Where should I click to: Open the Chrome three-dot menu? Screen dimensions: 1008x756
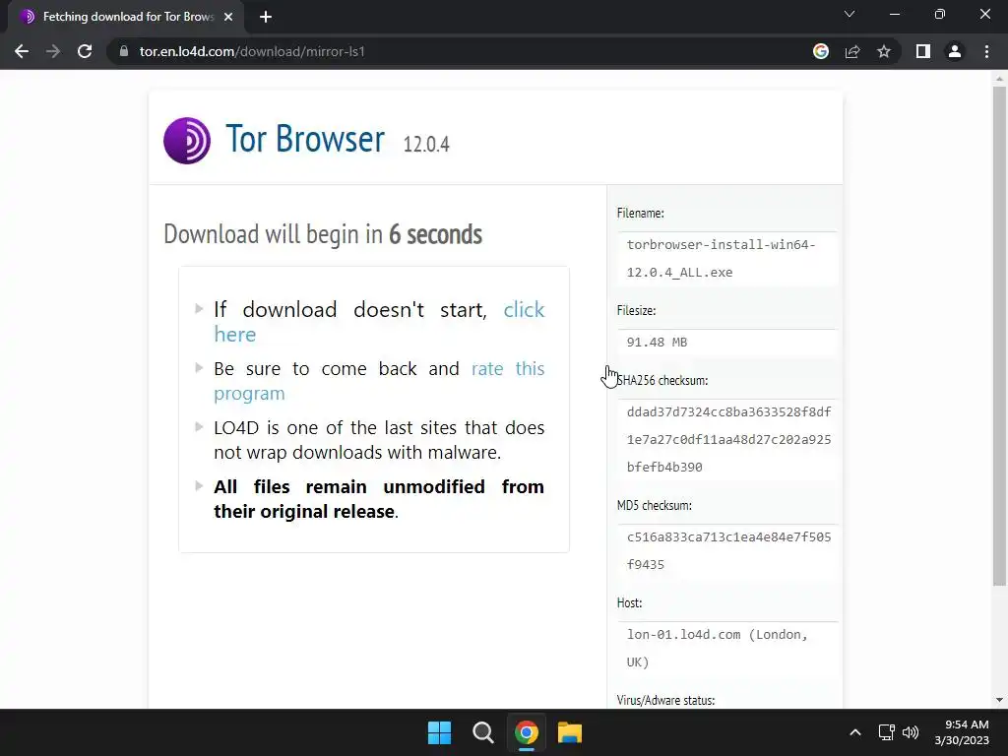[x=986, y=51]
